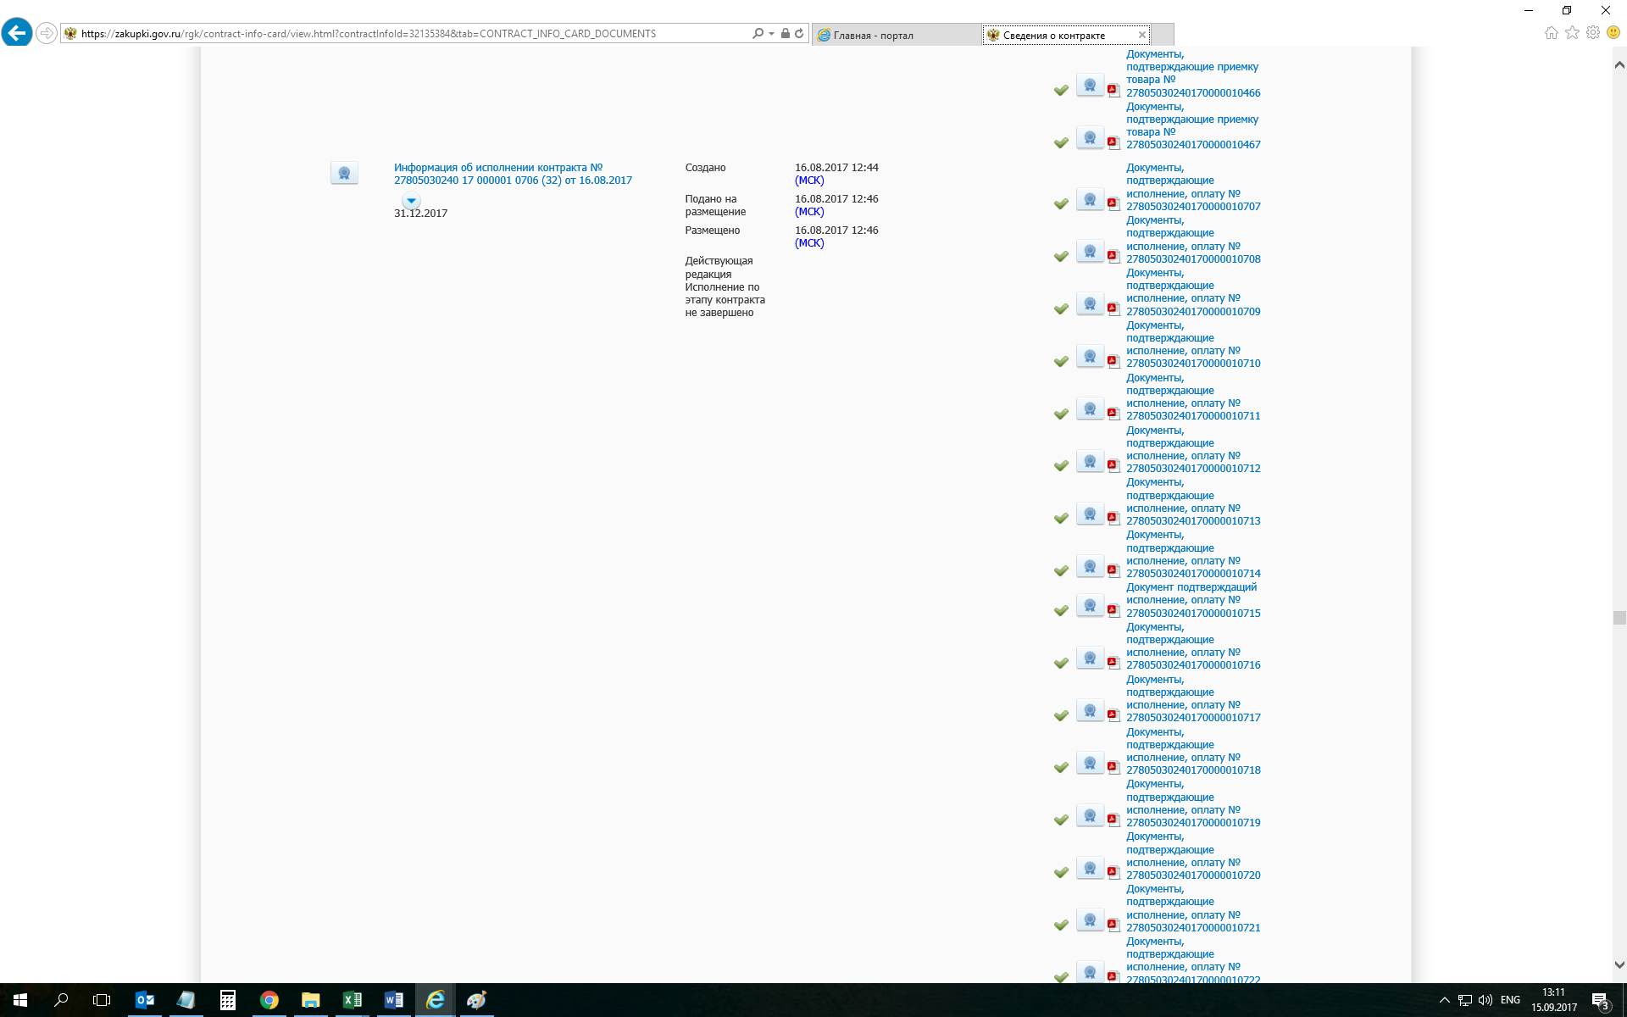Open address bar search dropdown arrow

pos(771,34)
